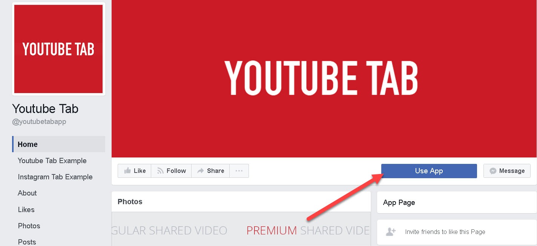Click the Share arrow icon
This screenshot has height=246, width=537.
pos(201,170)
